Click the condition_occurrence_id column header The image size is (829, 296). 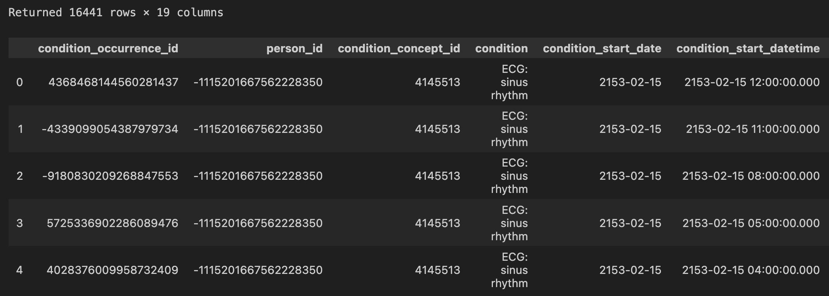coord(108,48)
